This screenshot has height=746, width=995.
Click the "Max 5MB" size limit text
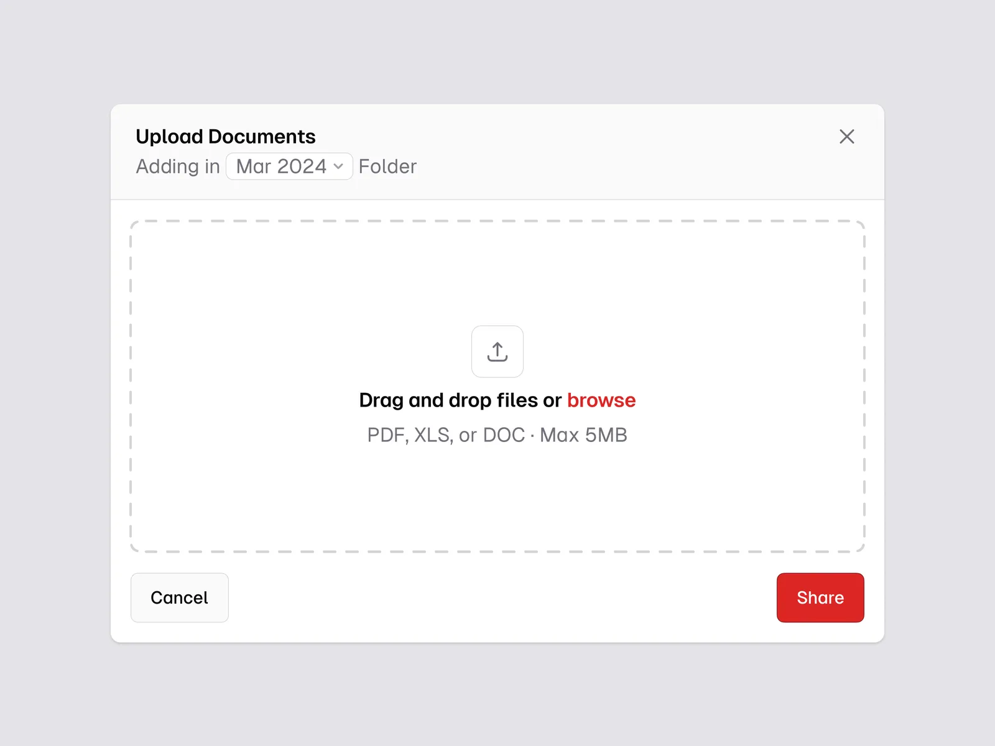[583, 435]
